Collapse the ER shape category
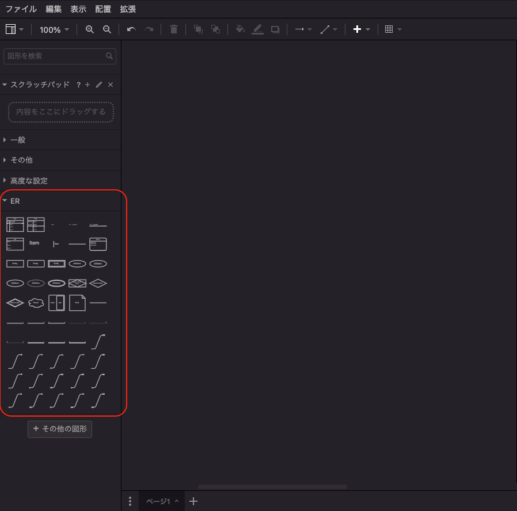The width and height of the screenshot is (517, 511). coord(60,201)
